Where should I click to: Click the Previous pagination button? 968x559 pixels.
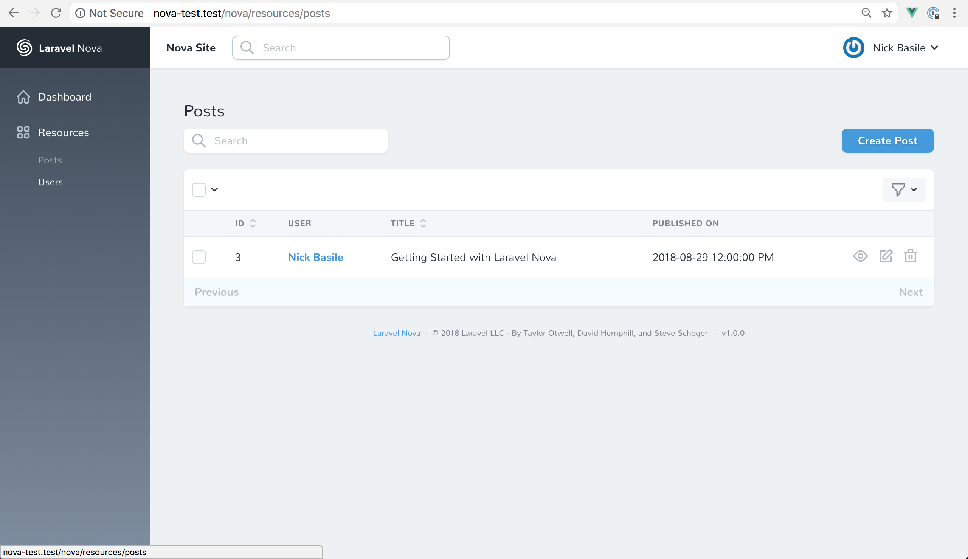(x=216, y=292)
